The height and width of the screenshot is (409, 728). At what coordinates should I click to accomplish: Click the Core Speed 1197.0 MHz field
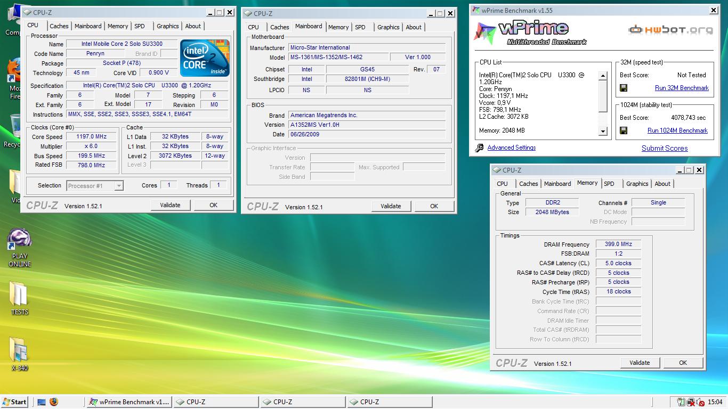pos(91,137)
